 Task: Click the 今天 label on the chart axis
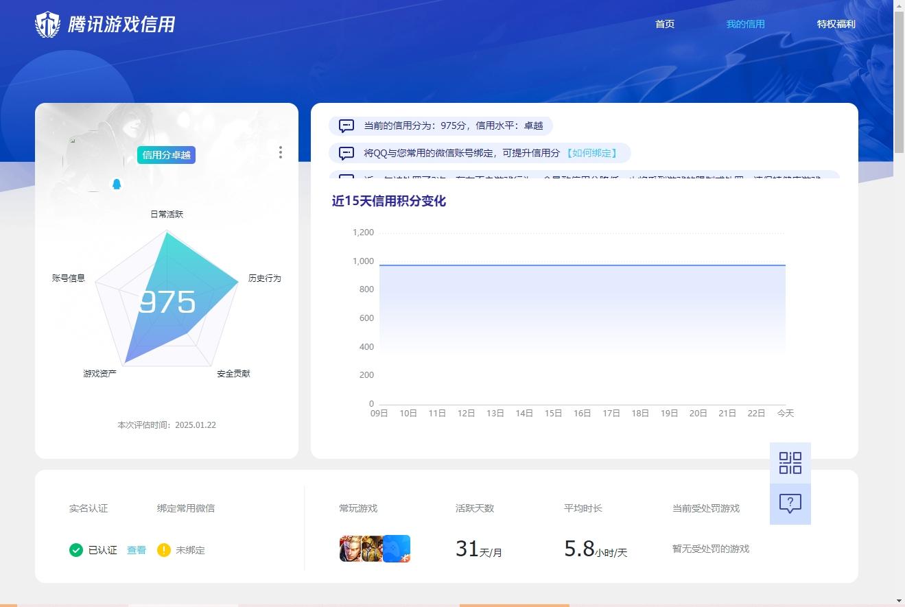click(786, 414)
